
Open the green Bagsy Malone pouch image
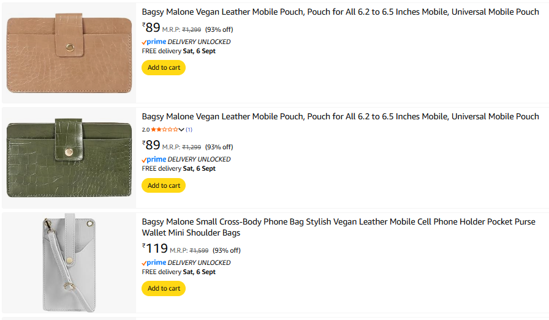point(69,158)
